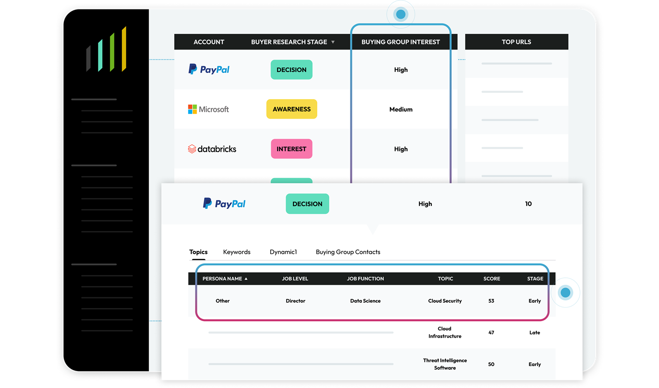This screenshot has height=388, width=659.
Task: Select the 'Data Science' job function cell
Action: (365, 301)
